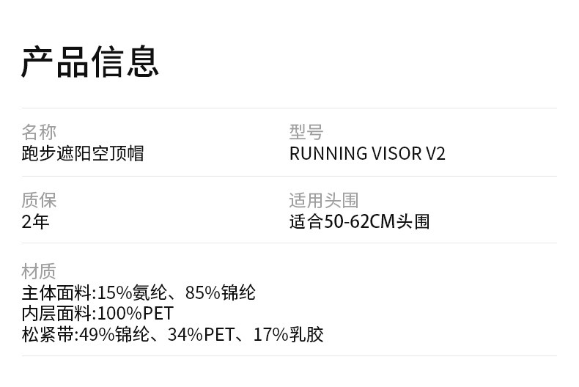
Task: Select the 质保 field label
Action: pos(39,200)
